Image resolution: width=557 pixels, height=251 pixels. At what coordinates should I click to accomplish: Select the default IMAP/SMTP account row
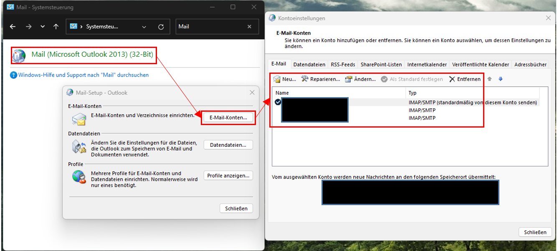(x=406, y=102)
